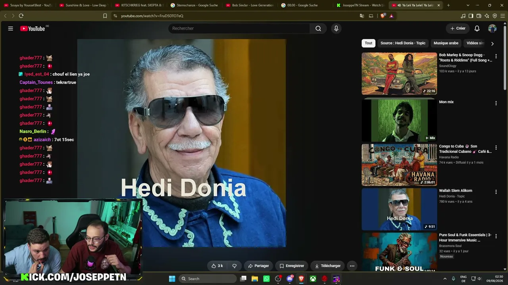Screen dimensions: 508x285
Task: Start voice search with the microphone
Action: coord(336,28)
